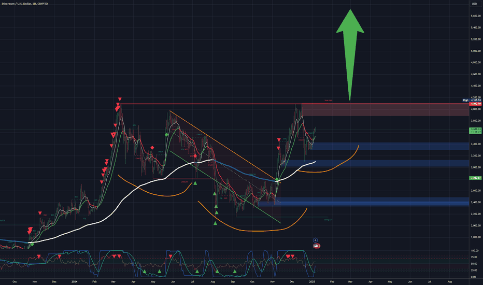This screenshot has width=483, height=285.
Task: Click the green 2,820 price level label
Action: pyautogui.click(x=475, y=178)
